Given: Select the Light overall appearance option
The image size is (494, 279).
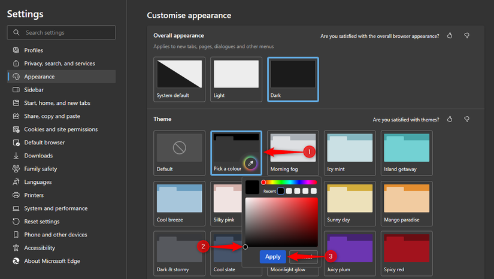Looking at the screenshot, I should [x=236, y=79].
